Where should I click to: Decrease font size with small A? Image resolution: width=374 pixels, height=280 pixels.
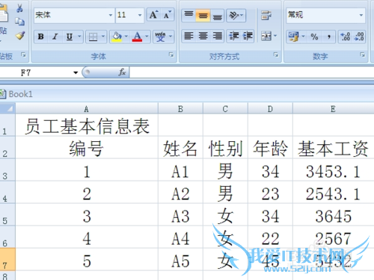167,15
